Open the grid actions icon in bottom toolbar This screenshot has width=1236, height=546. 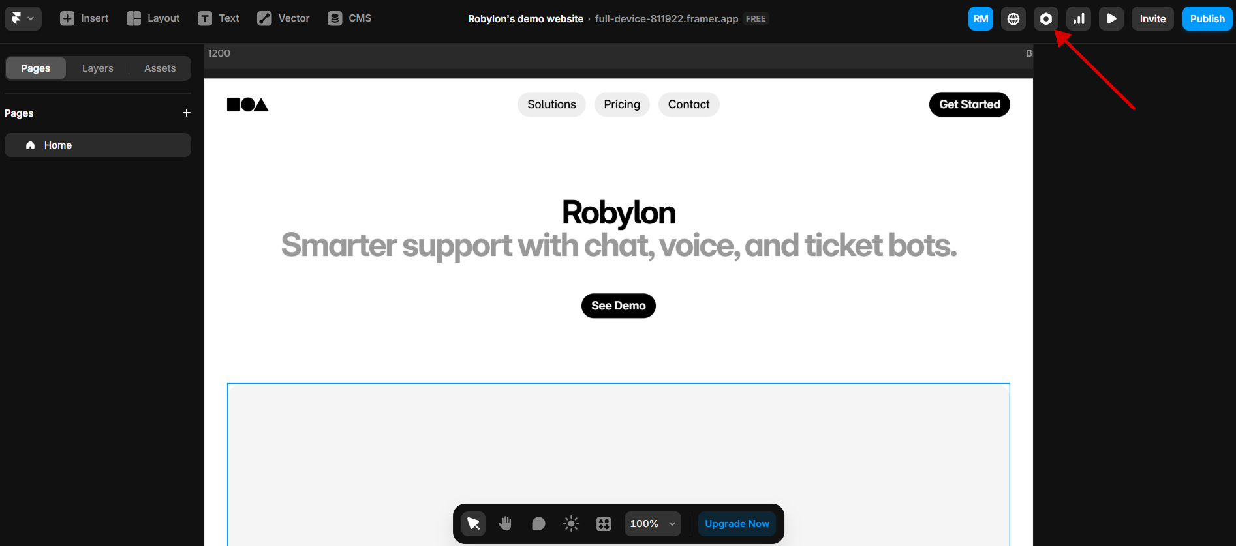[x=604, y=524]
